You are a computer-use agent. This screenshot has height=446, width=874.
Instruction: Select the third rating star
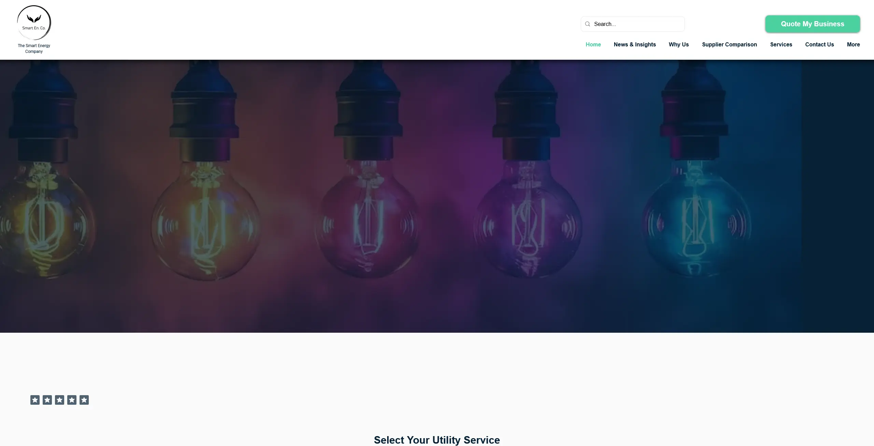pyautogui.click(x=59, y=400)
